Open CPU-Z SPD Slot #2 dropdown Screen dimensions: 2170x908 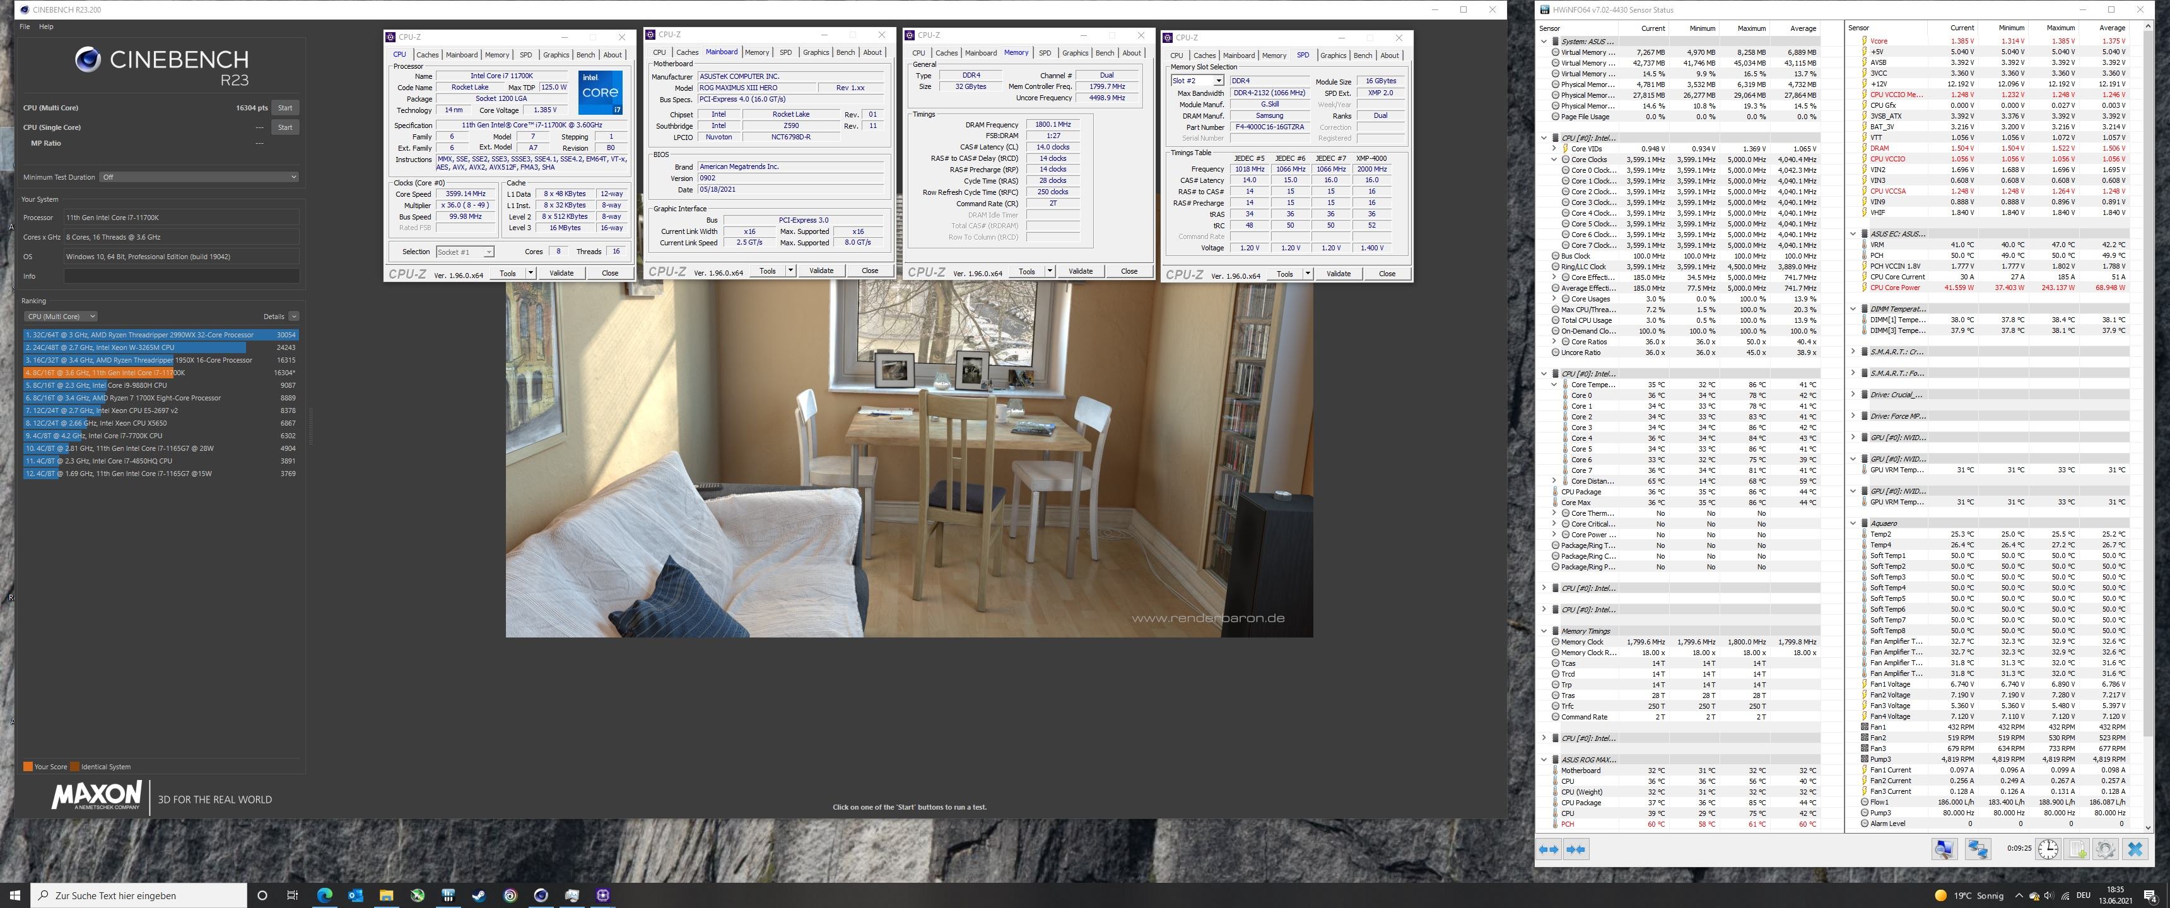[1197, 81]
